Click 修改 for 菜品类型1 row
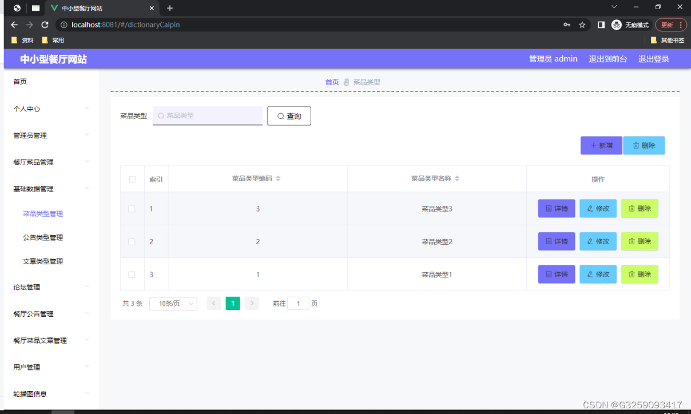This screenshot has height=414, width=691. tap(598, 274)
